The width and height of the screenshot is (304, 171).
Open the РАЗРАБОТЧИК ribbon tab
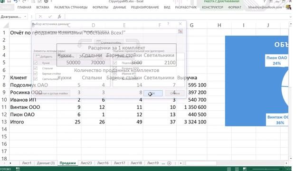click(x=186, y=8)
